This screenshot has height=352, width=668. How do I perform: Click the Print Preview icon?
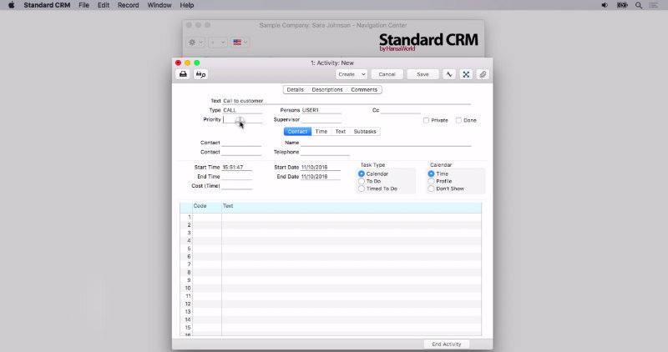click(200, 74)
